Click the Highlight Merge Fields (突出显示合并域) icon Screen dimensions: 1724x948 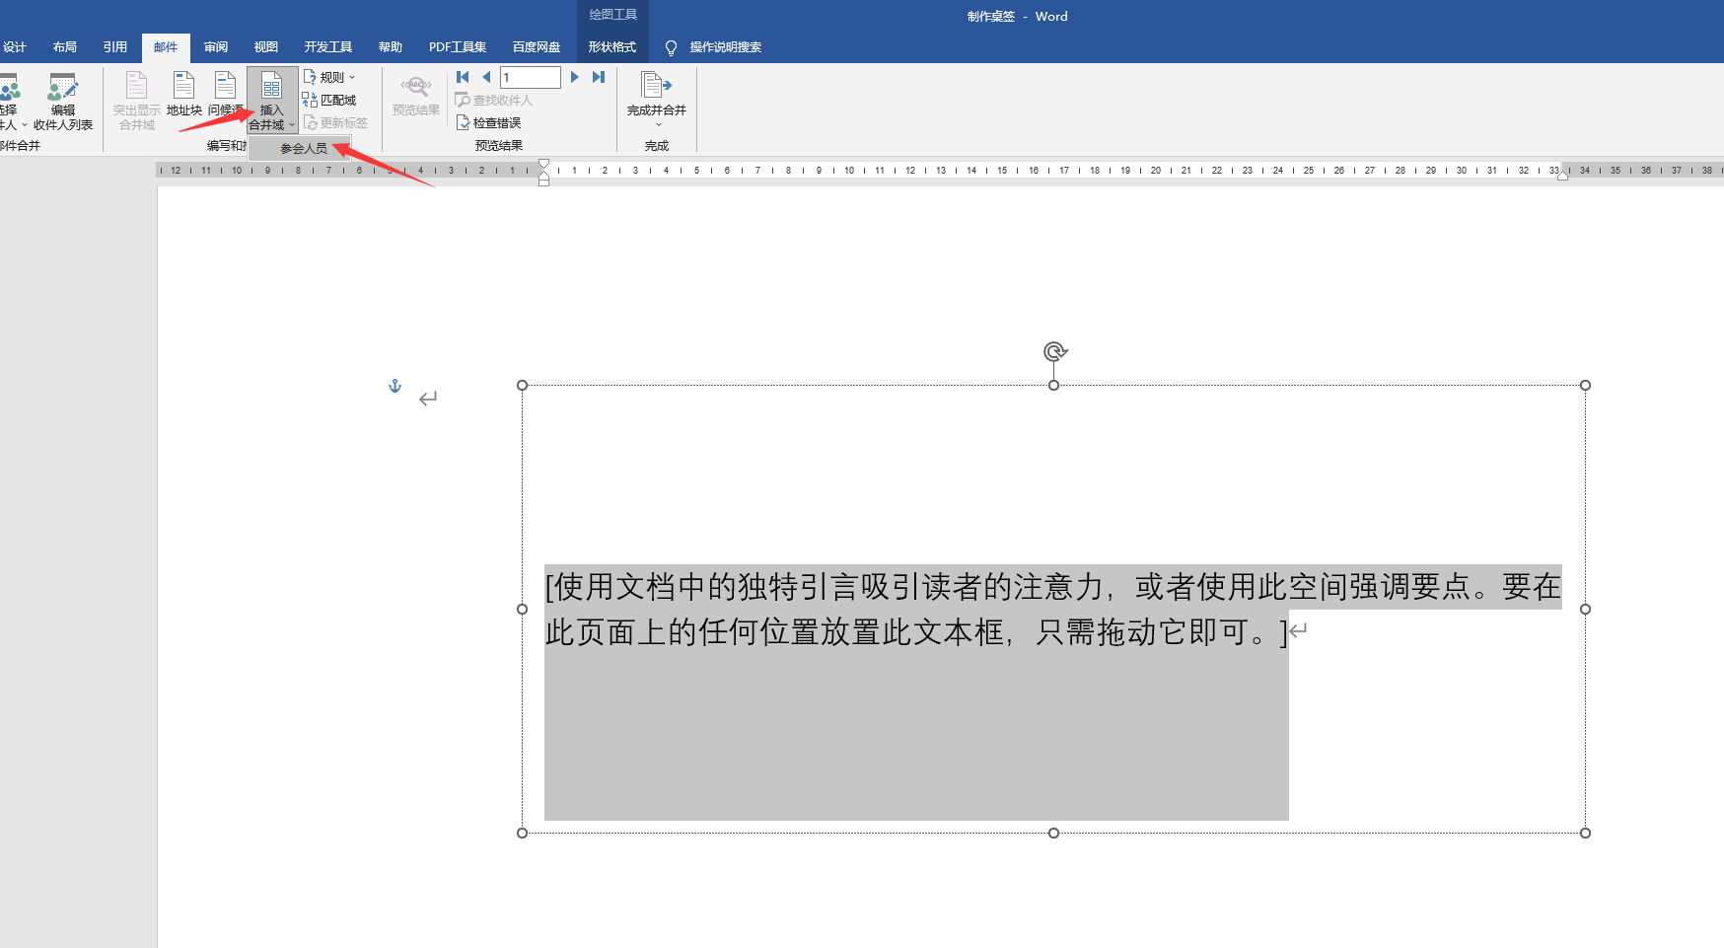click(137, 86)
